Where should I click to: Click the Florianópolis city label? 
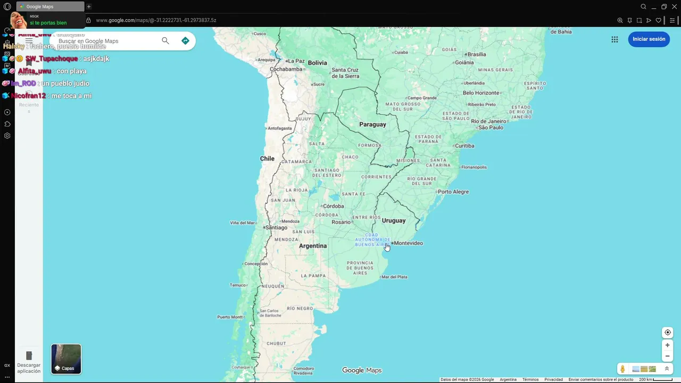click(x=474, y=167)
